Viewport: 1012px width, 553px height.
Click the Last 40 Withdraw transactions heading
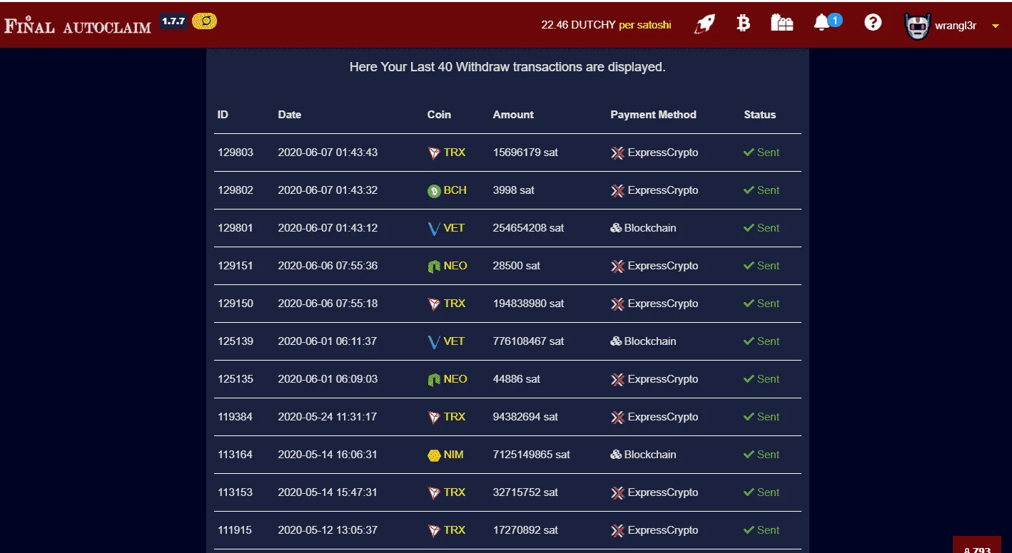point(507,68)
